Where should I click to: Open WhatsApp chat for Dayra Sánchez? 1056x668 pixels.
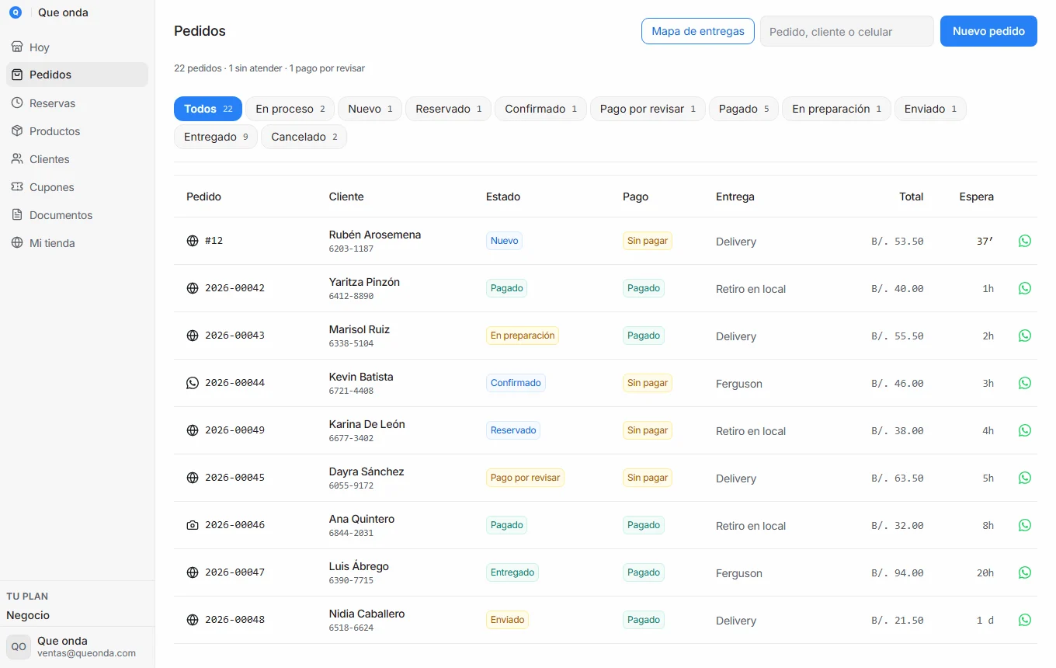click(1024, 478)
